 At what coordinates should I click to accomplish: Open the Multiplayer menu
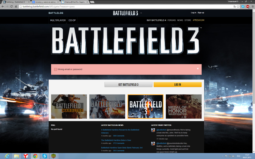click(58, 20)
